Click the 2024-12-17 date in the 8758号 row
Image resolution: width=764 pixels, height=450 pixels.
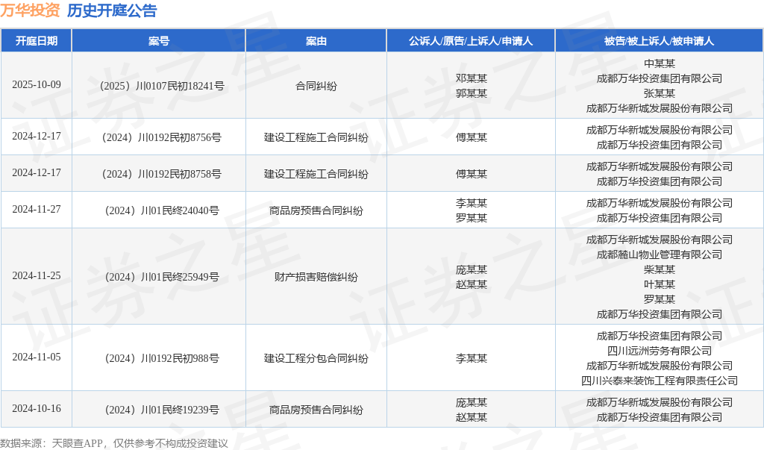click(x=37, y=173)
